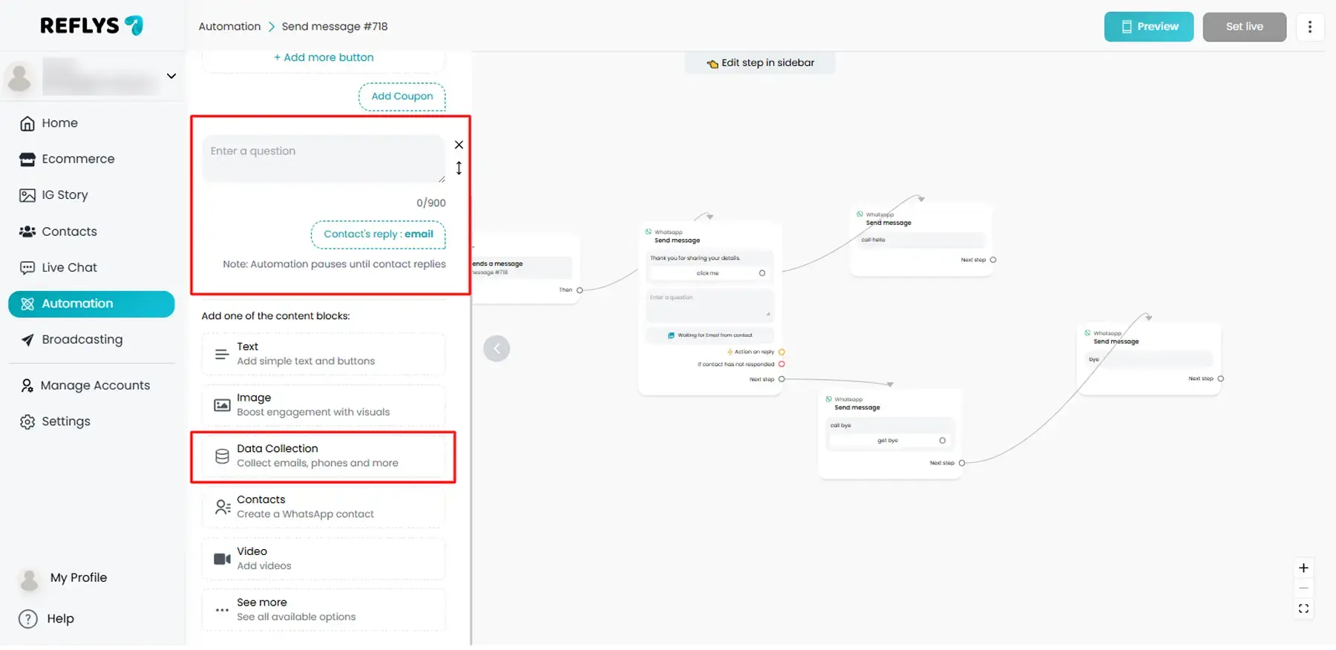This screenshot has height=650, width=1336.
Task: Click the Enter a question text field
Action: coord(323,158)
